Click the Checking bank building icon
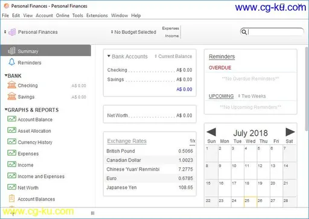 tap(11, 85)
